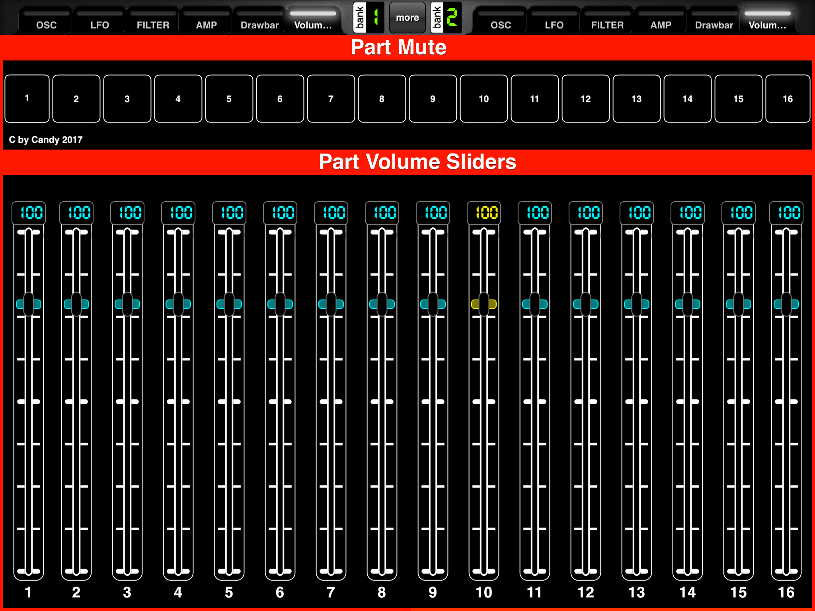Click part 4 volume slider handle
The width and height of the screenshot is (815, 611).
pyautogui.click(x=178, y=304)
